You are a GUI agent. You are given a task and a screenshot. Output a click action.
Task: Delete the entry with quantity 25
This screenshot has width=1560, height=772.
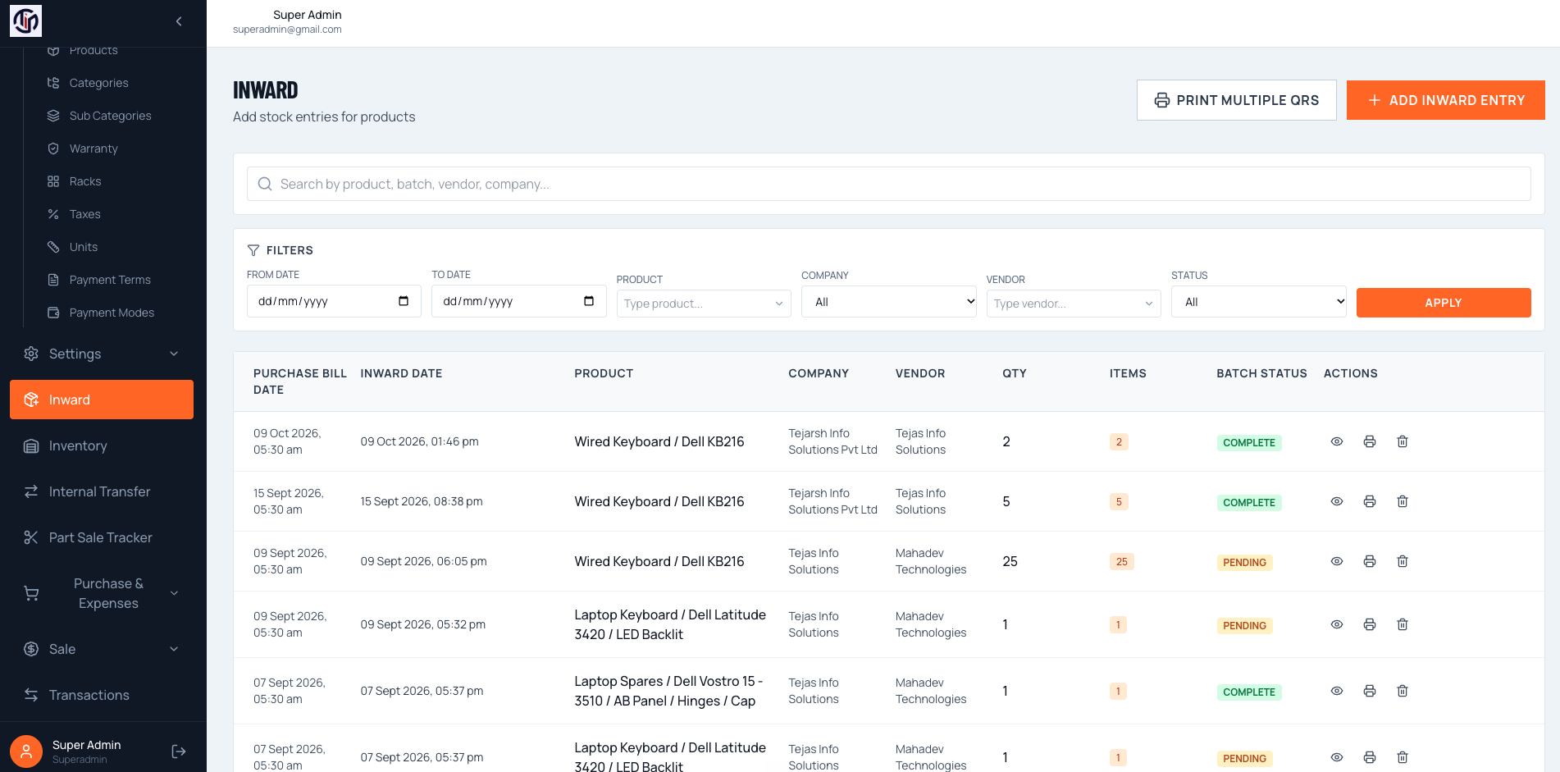[1402, 561]
